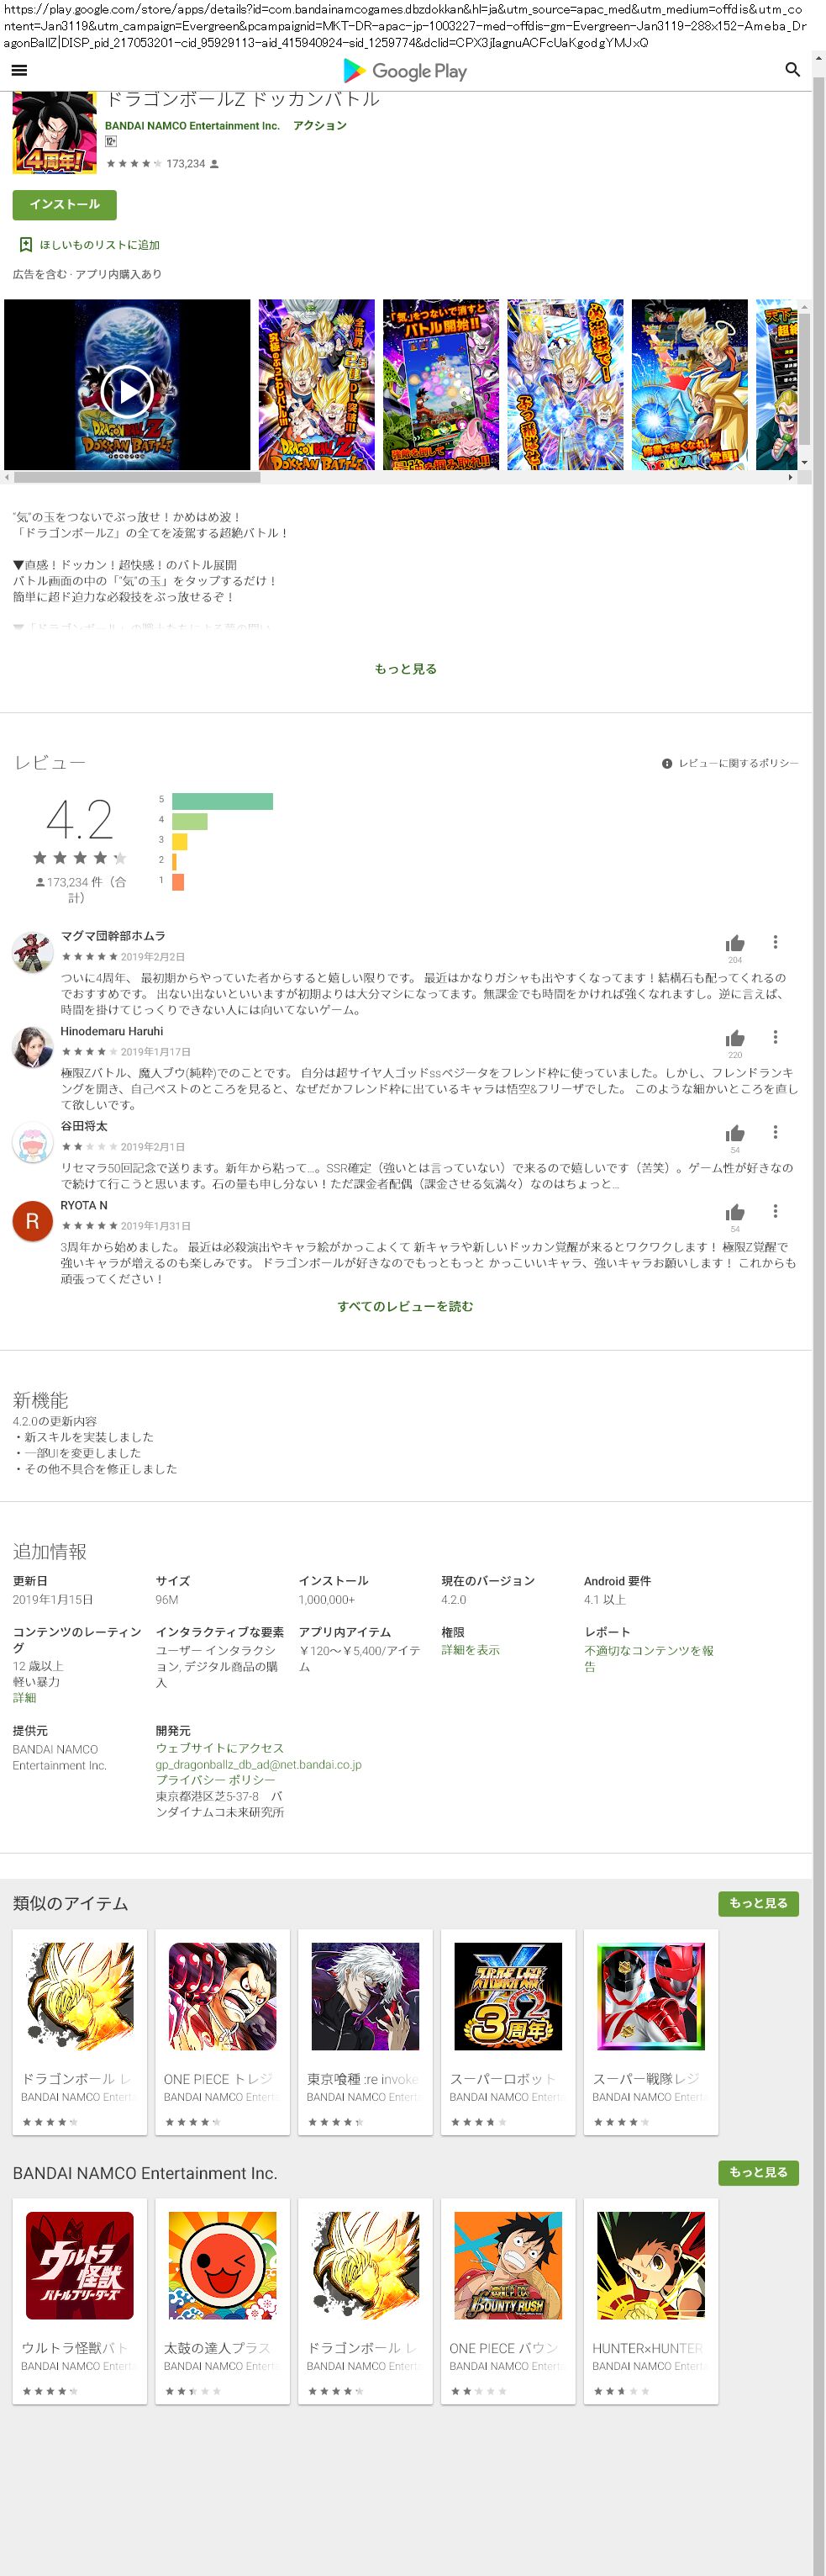
Task: Open the ONE PIECE トレジャー app icon
Action: pos(223,1996)
